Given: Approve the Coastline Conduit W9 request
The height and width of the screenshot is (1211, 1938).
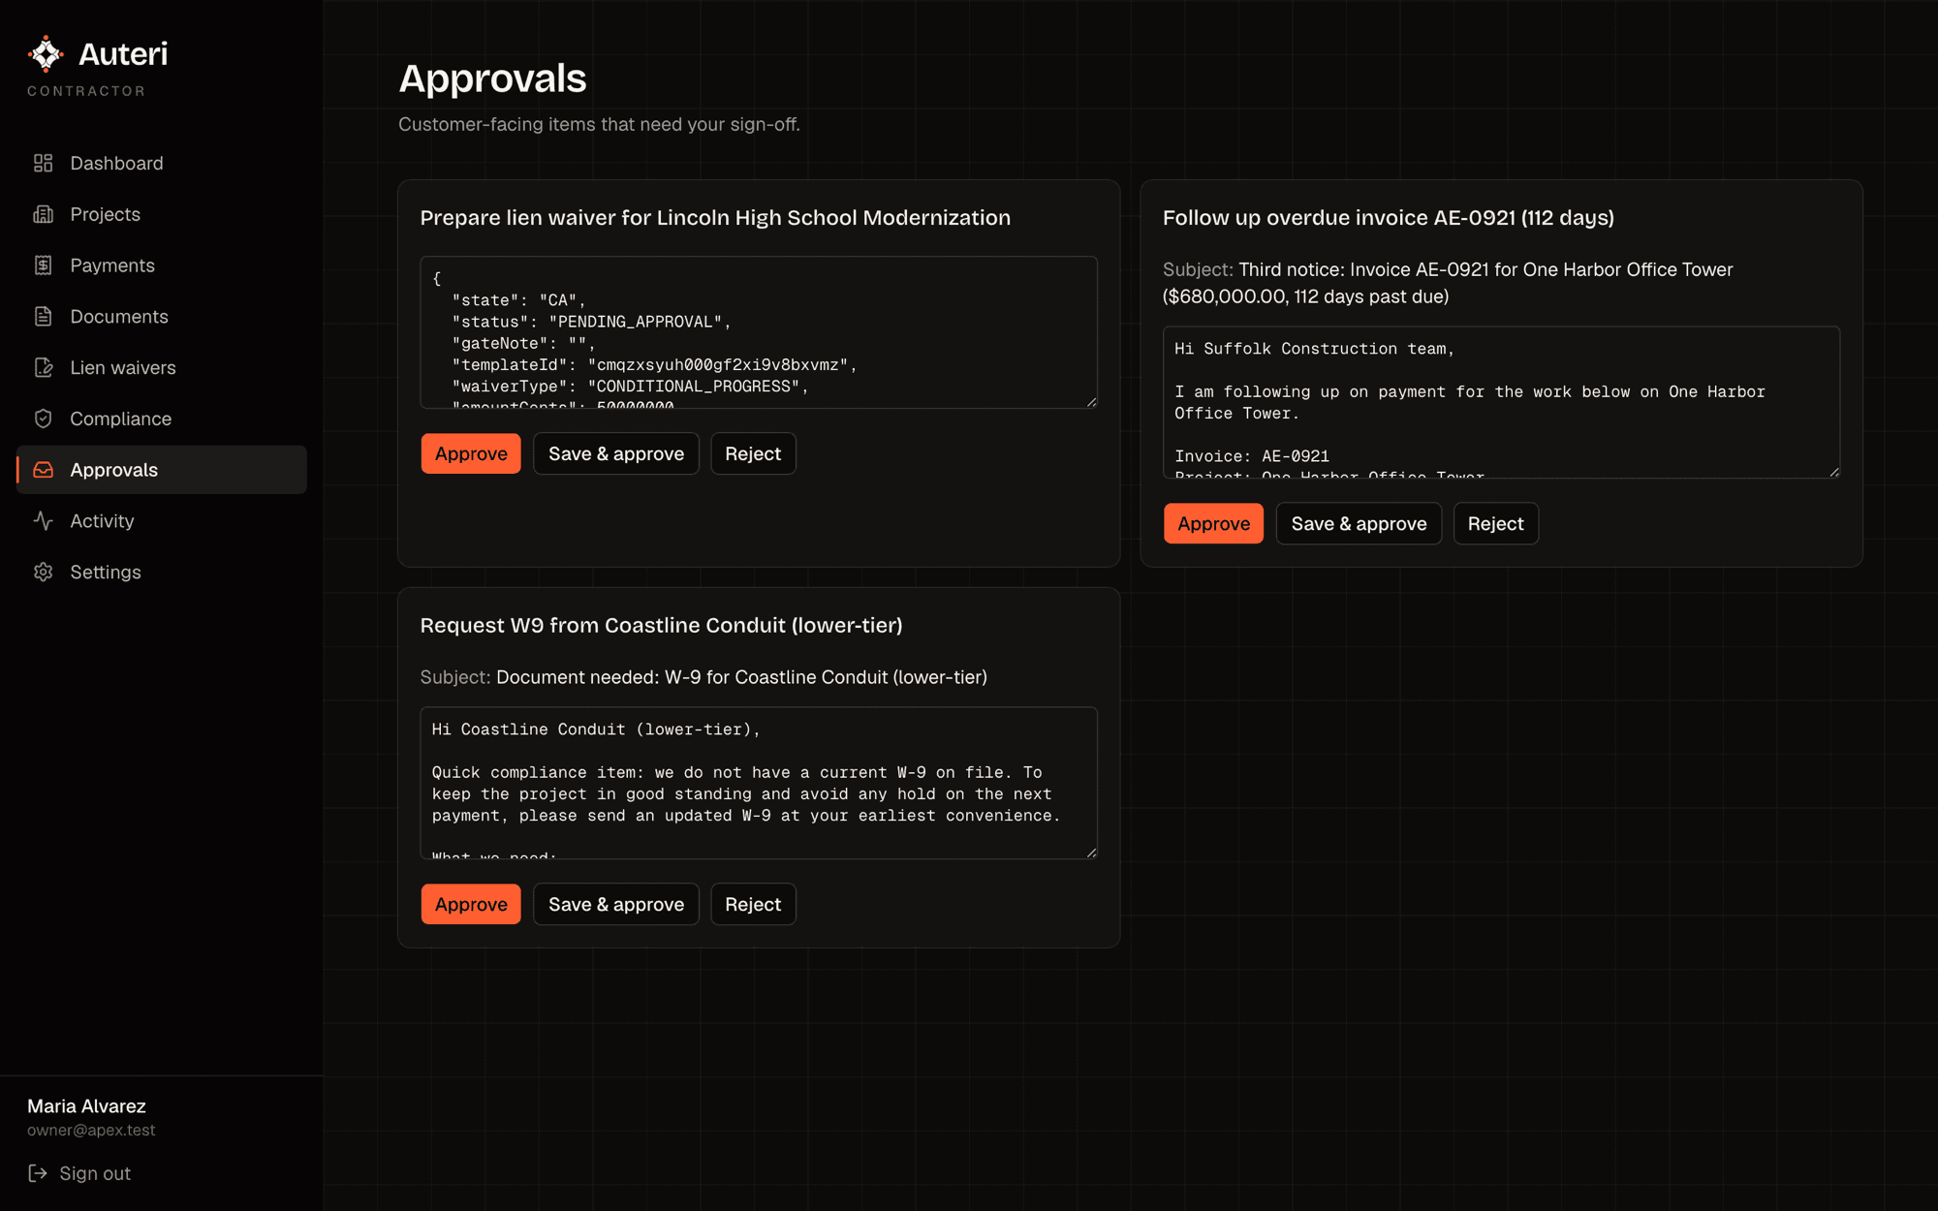Looking at the screenshot, I should click(471, 904).
